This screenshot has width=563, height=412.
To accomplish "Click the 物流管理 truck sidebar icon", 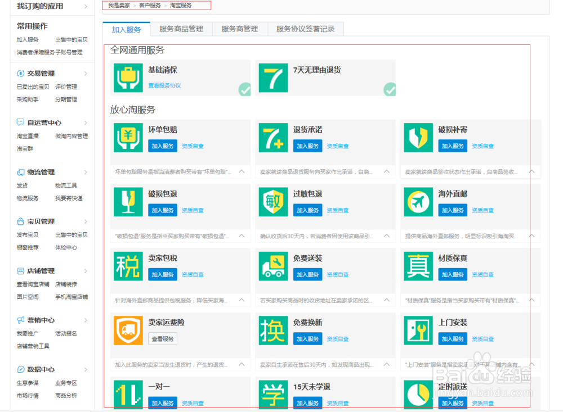I will click(20, 172).
